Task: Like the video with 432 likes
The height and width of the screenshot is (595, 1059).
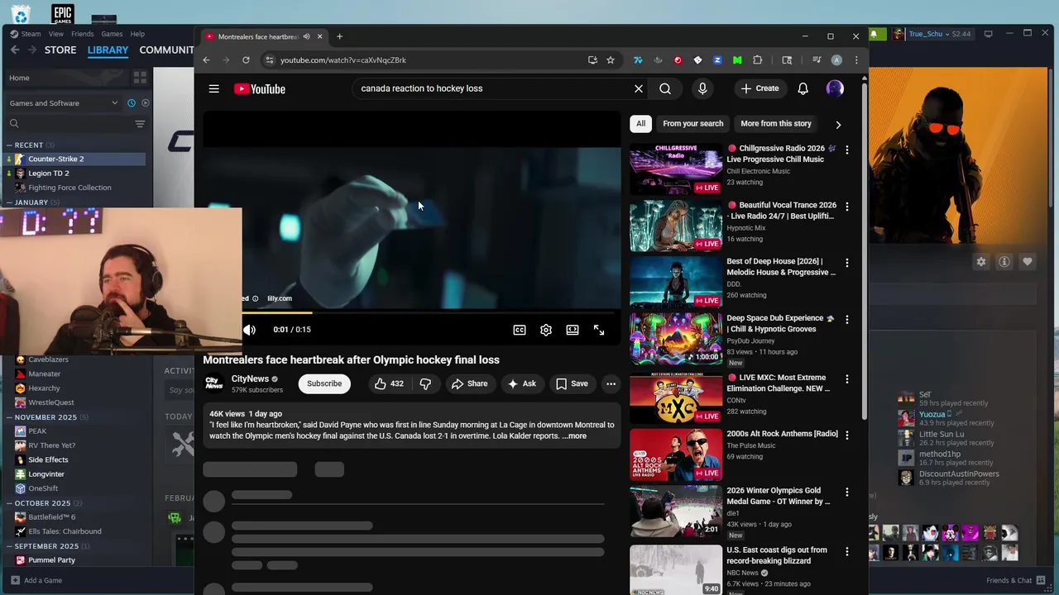Action: point(389,383)
